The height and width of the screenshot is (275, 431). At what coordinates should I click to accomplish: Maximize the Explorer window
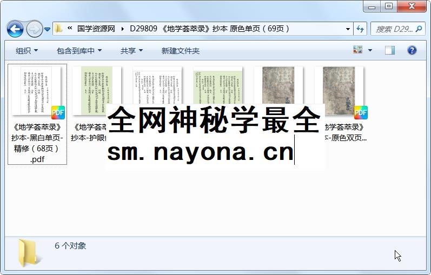coord(388,6)
